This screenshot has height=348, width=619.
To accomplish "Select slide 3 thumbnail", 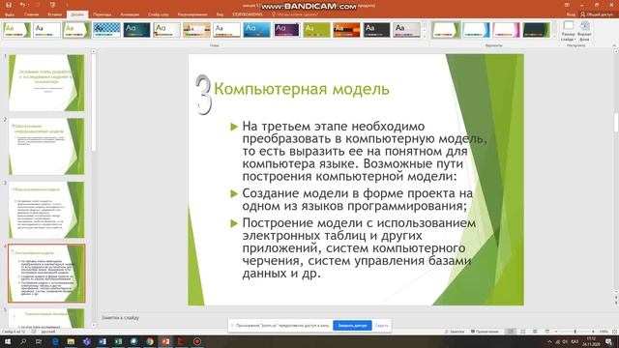I will coord(46,210).
